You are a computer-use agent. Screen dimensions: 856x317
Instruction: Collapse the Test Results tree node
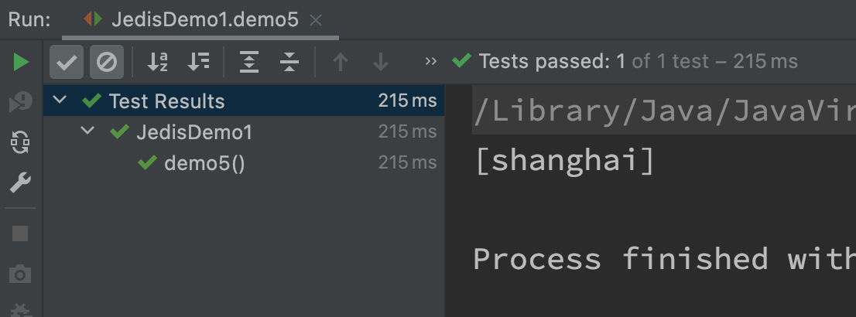pyautogui.click(x=60, y=100)
